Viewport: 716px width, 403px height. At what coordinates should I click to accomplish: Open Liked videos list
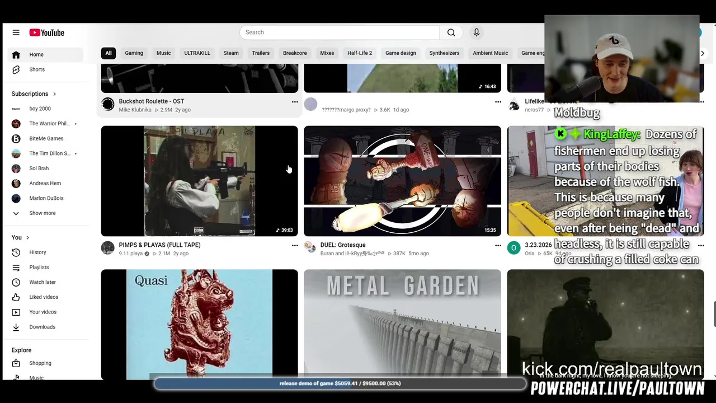coord(45,297)
